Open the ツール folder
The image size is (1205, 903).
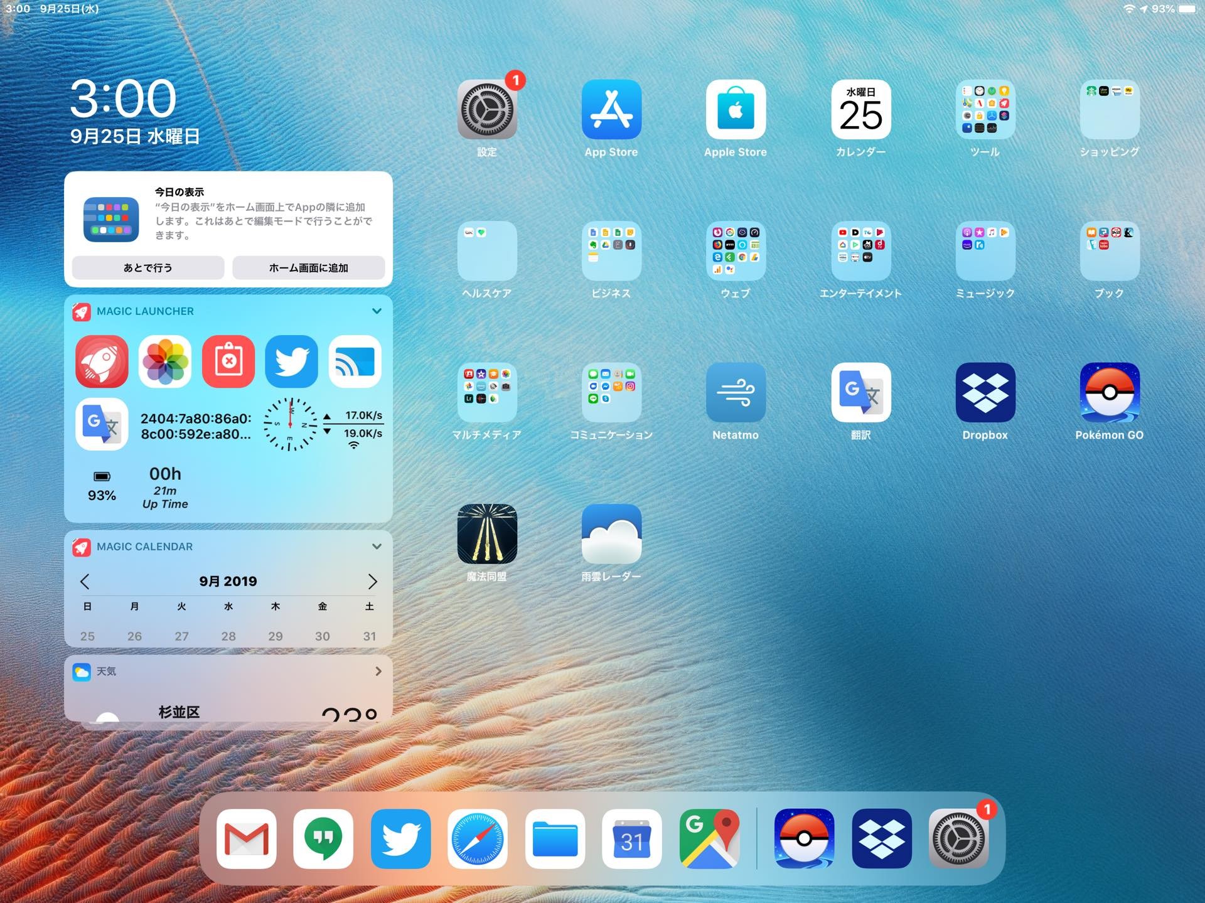coord(985,110)
